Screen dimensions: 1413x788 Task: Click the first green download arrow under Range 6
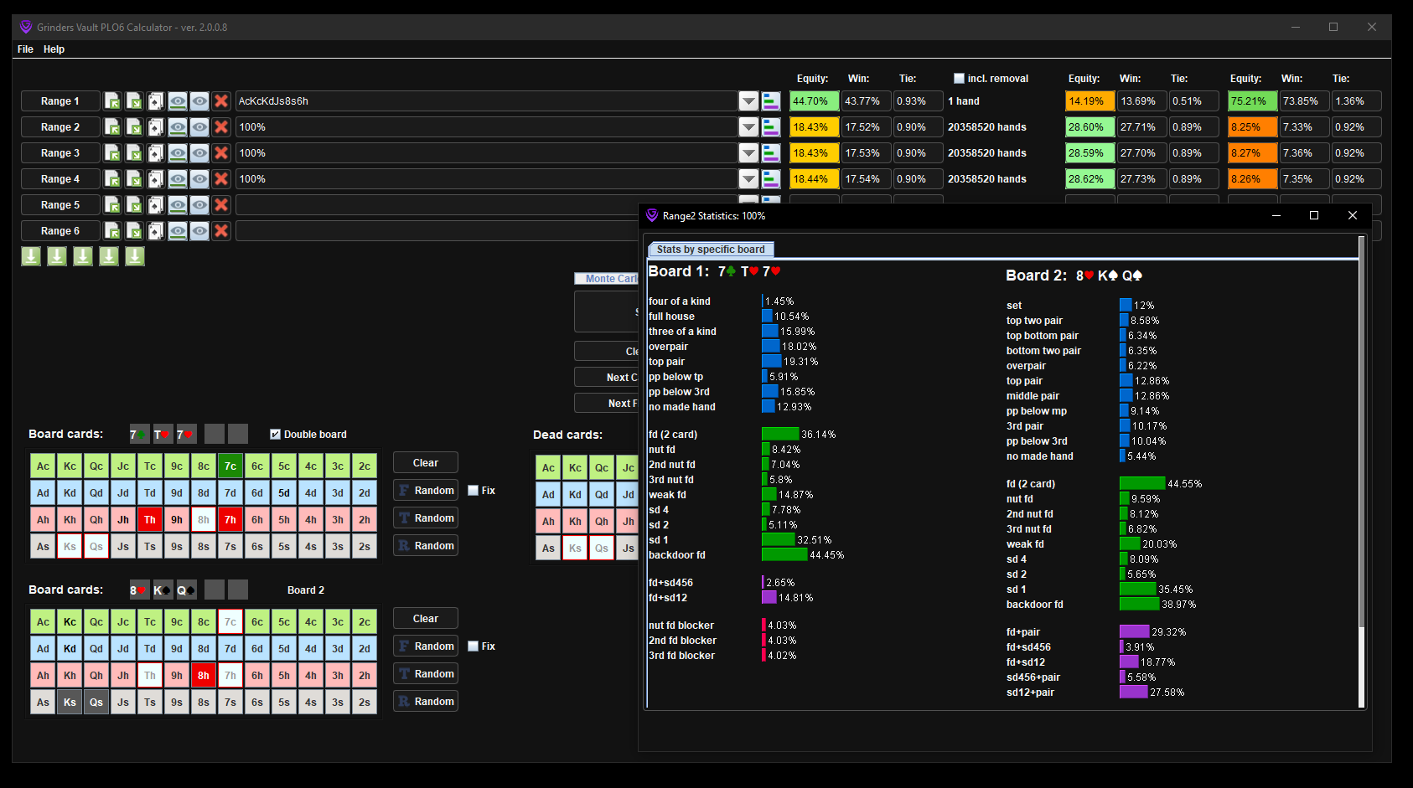click(31, 256)
